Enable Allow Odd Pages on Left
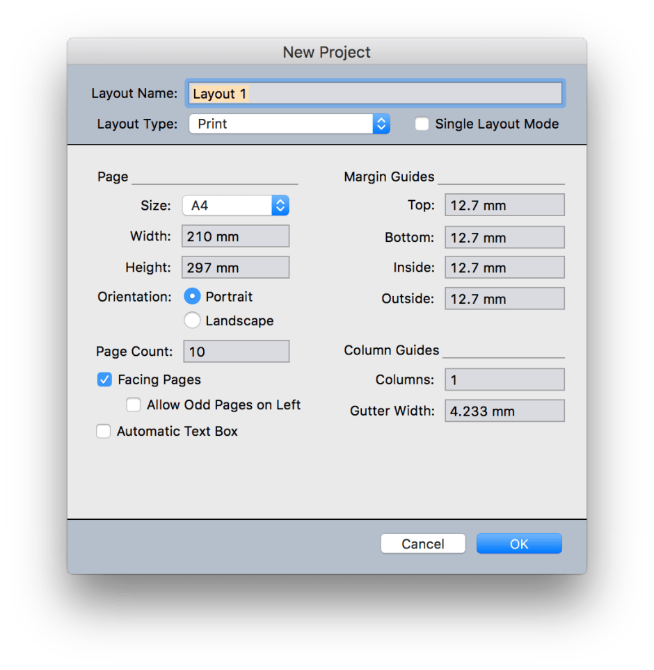 [x=134, y=405]
